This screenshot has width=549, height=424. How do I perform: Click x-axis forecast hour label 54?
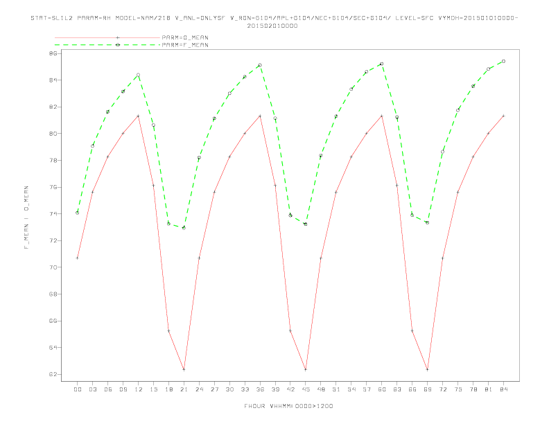(351, 389)
